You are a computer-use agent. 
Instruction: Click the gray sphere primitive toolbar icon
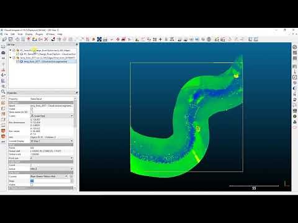point(209,39)
